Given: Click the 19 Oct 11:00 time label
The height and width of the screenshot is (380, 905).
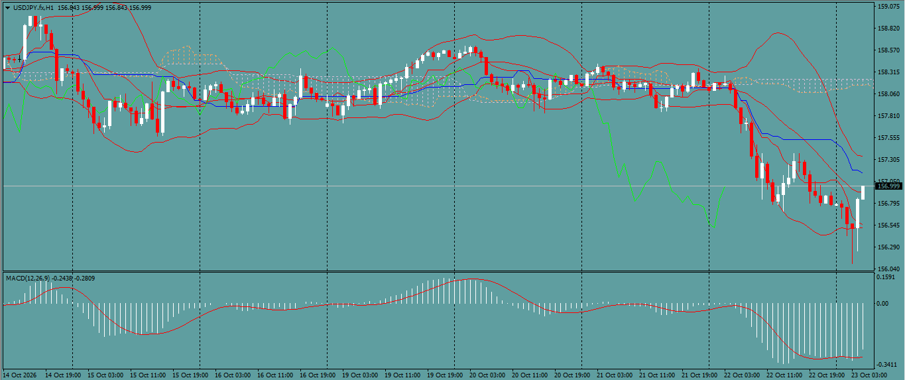Looking at the screenshot, I should [402, 375].
